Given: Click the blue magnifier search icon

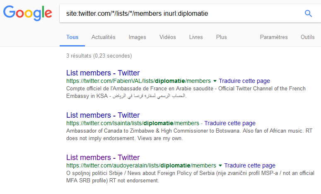Looking at the screenshot, I should 308,14.
